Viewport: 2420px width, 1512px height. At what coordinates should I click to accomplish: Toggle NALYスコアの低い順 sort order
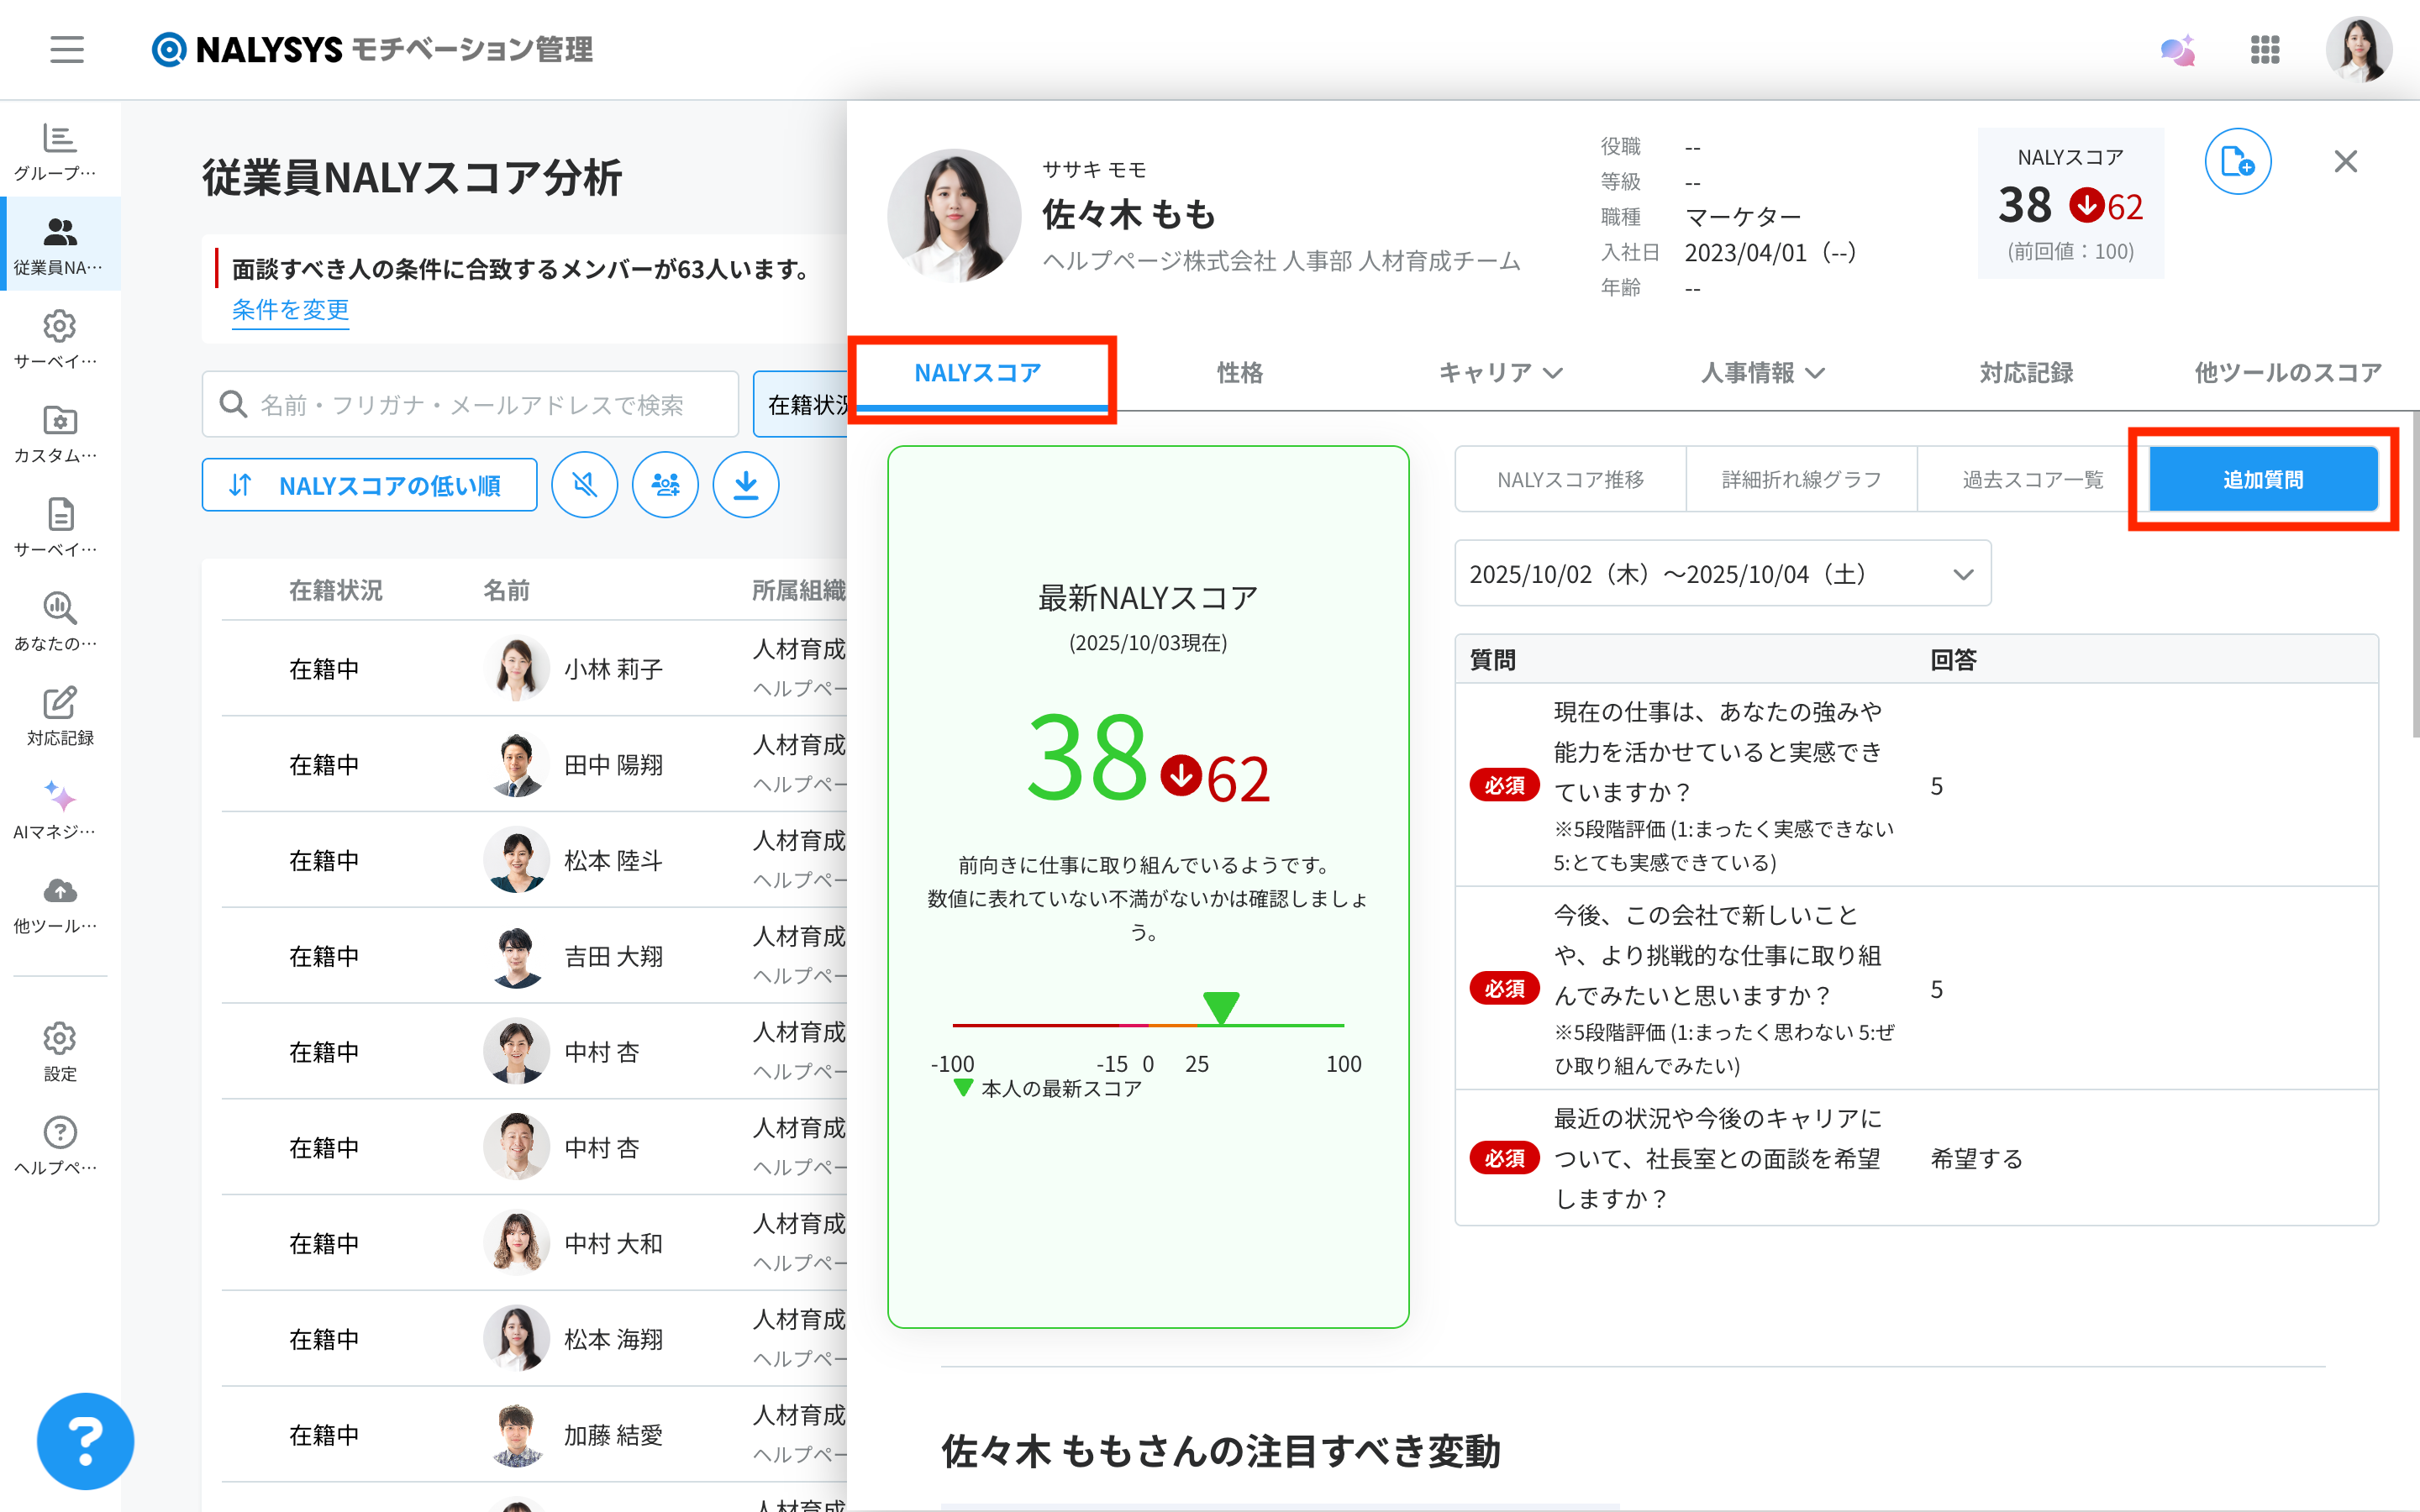tap(369, 485)
